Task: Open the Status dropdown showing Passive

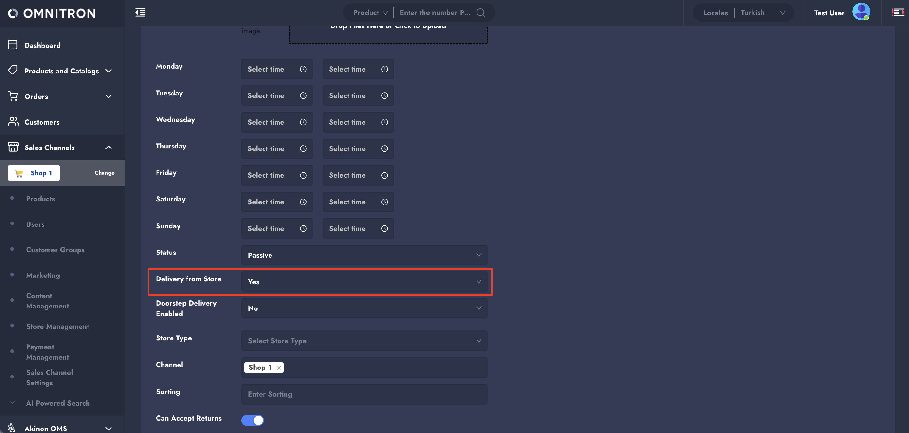Action: point(364,255)
